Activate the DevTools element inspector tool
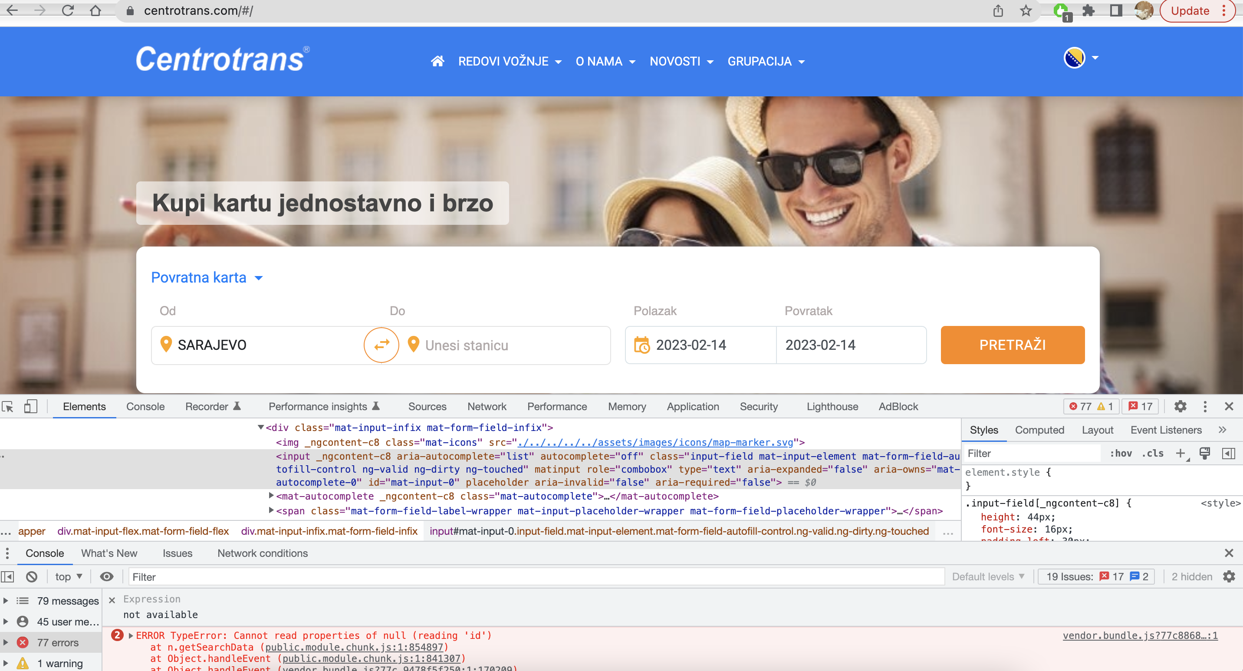The width and height of the screenshot is (1243, 671). (x=8, y=407)
